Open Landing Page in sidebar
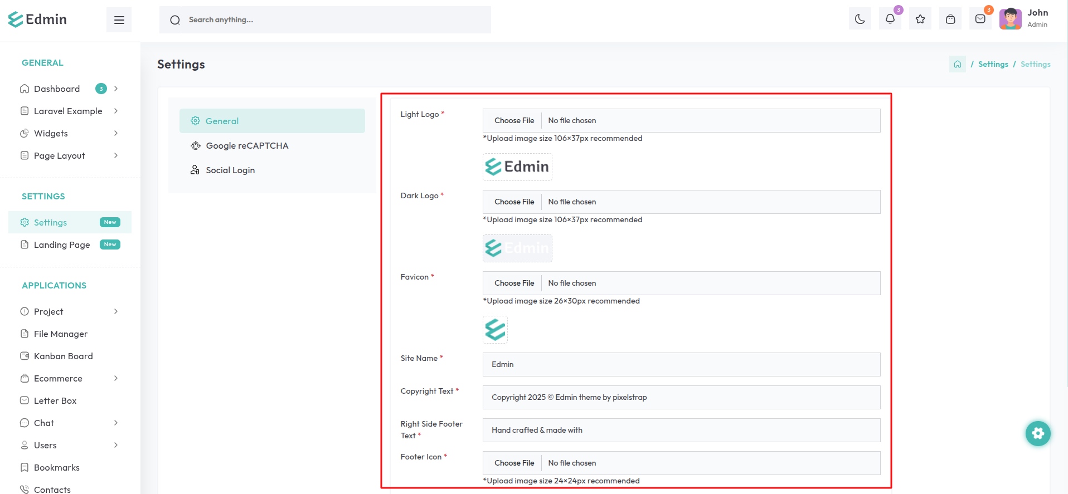 click(62, 244)
